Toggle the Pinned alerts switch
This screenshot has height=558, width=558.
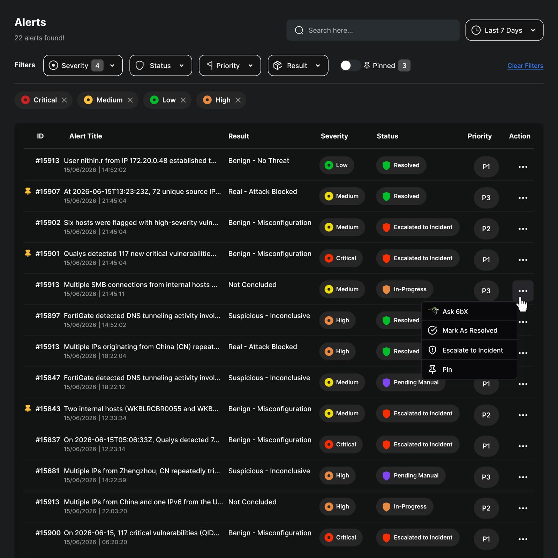coord(350,66)
